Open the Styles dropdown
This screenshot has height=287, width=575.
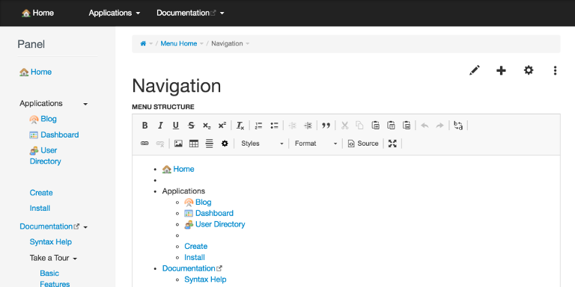tap(262, 143)
